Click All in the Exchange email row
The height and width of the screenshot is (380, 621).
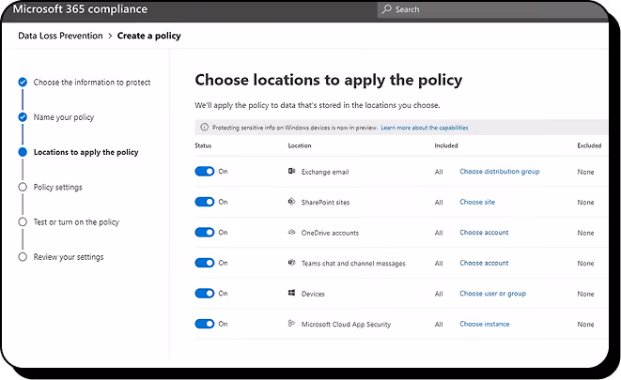tap(439, 172)
